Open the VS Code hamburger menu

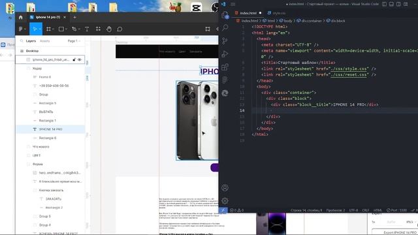coord(233,4)
